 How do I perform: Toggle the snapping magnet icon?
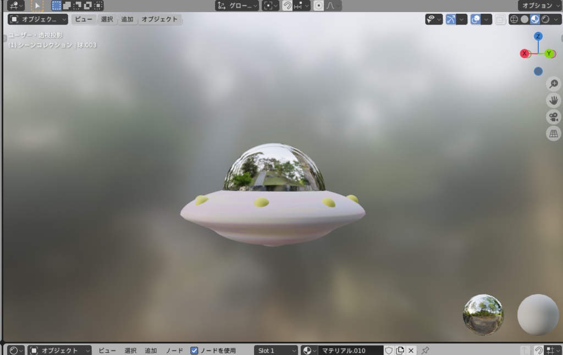[286, 6]
